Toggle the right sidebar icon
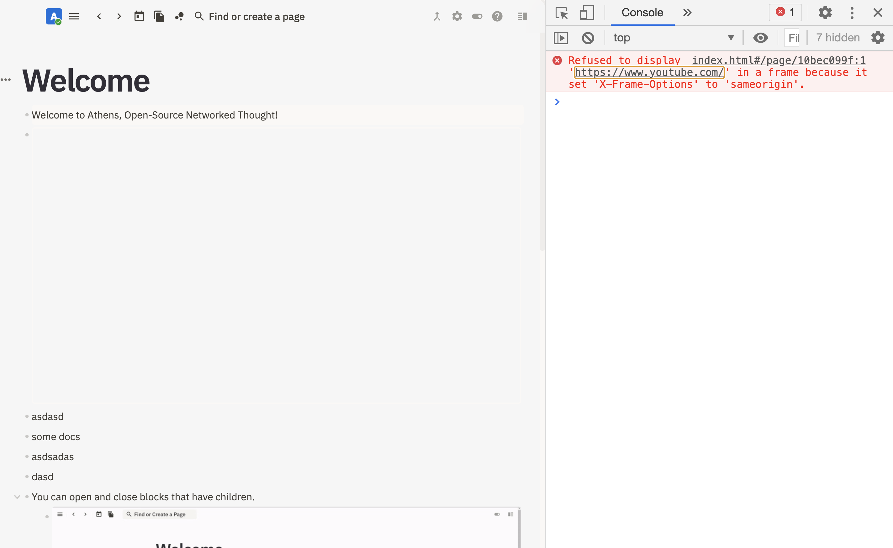This screenshot has width=893, height=548. pos(522,16)
